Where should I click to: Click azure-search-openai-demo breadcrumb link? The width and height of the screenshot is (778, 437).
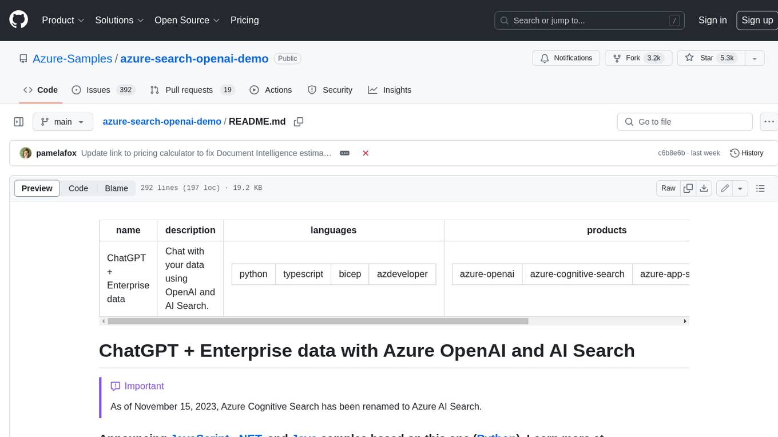pos(162,121)
